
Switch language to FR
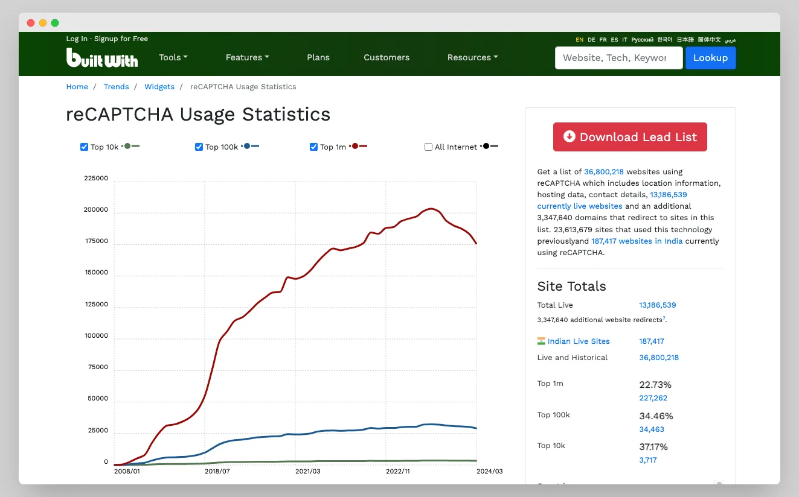[603, 40]
